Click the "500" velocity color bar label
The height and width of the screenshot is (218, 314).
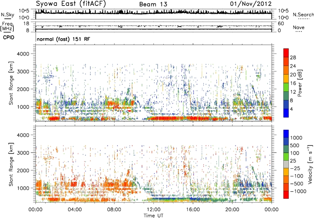[296, 146]
